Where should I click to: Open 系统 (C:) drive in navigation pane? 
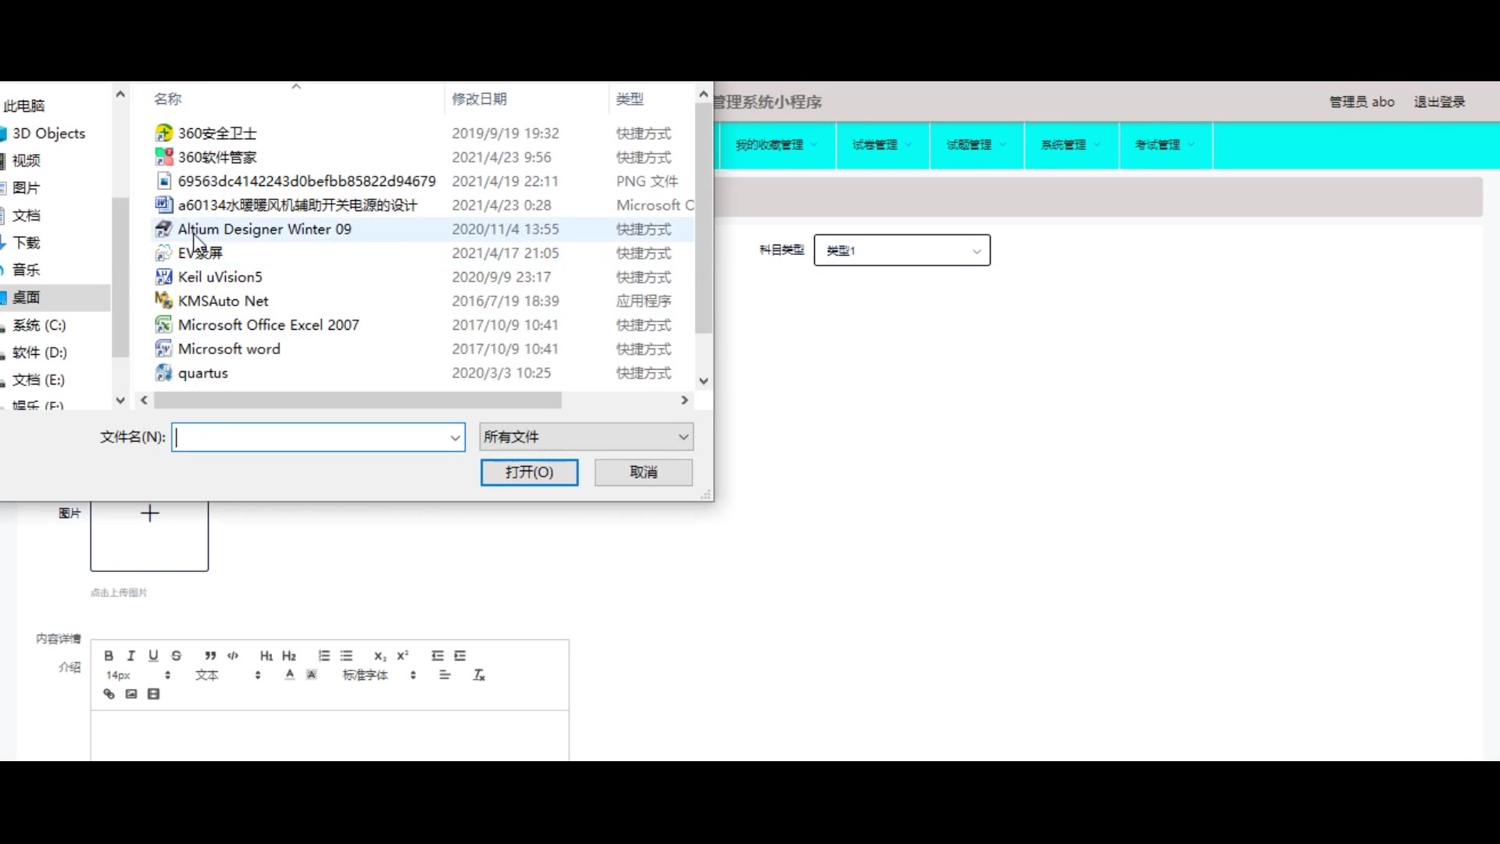tap(39, 325)
